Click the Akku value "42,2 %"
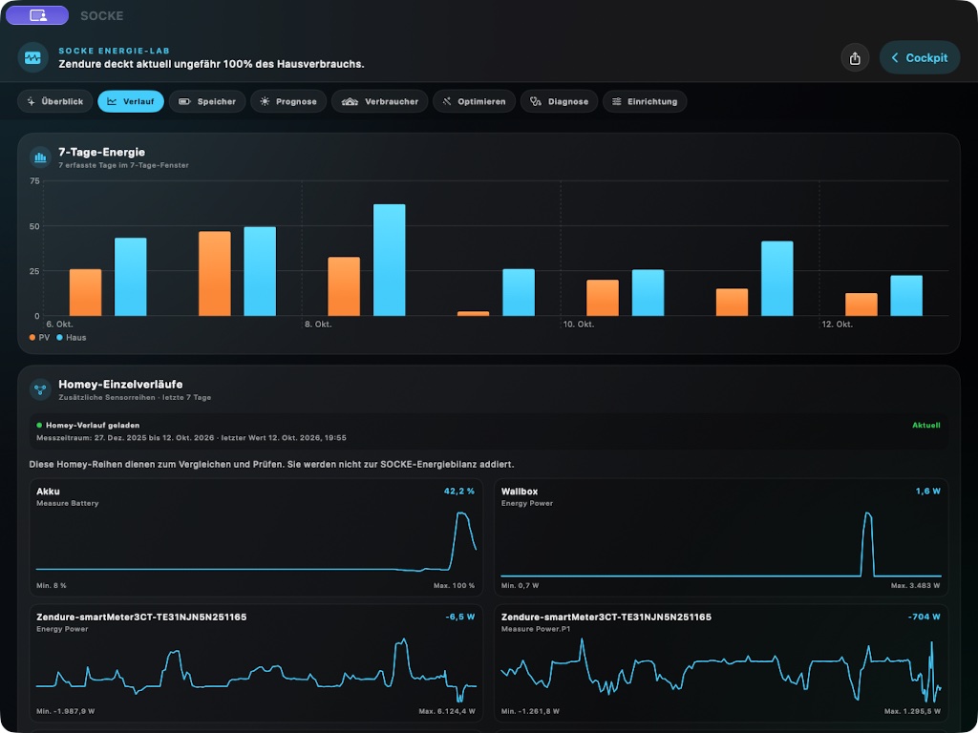The height and width of the screenshot is (733, 978). [459, 492]
